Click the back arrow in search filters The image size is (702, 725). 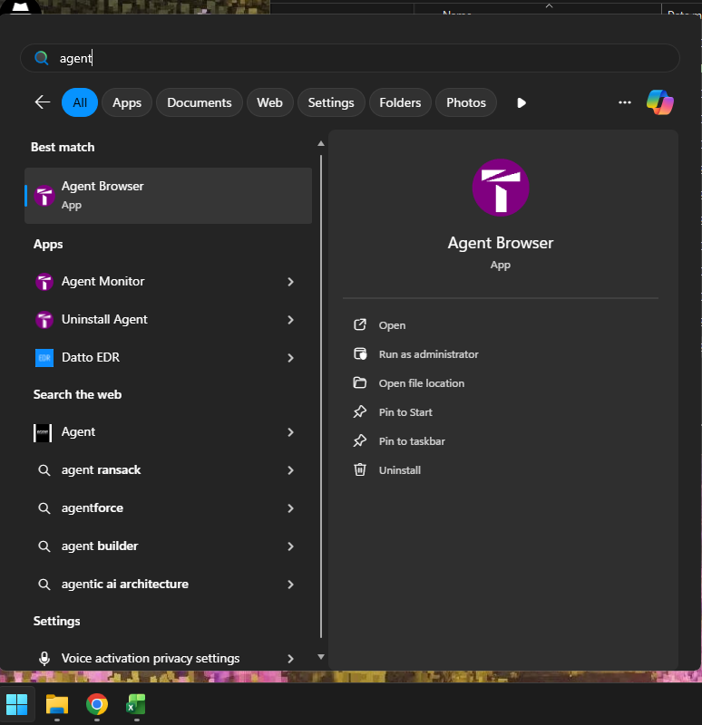(x=43, y=102)
